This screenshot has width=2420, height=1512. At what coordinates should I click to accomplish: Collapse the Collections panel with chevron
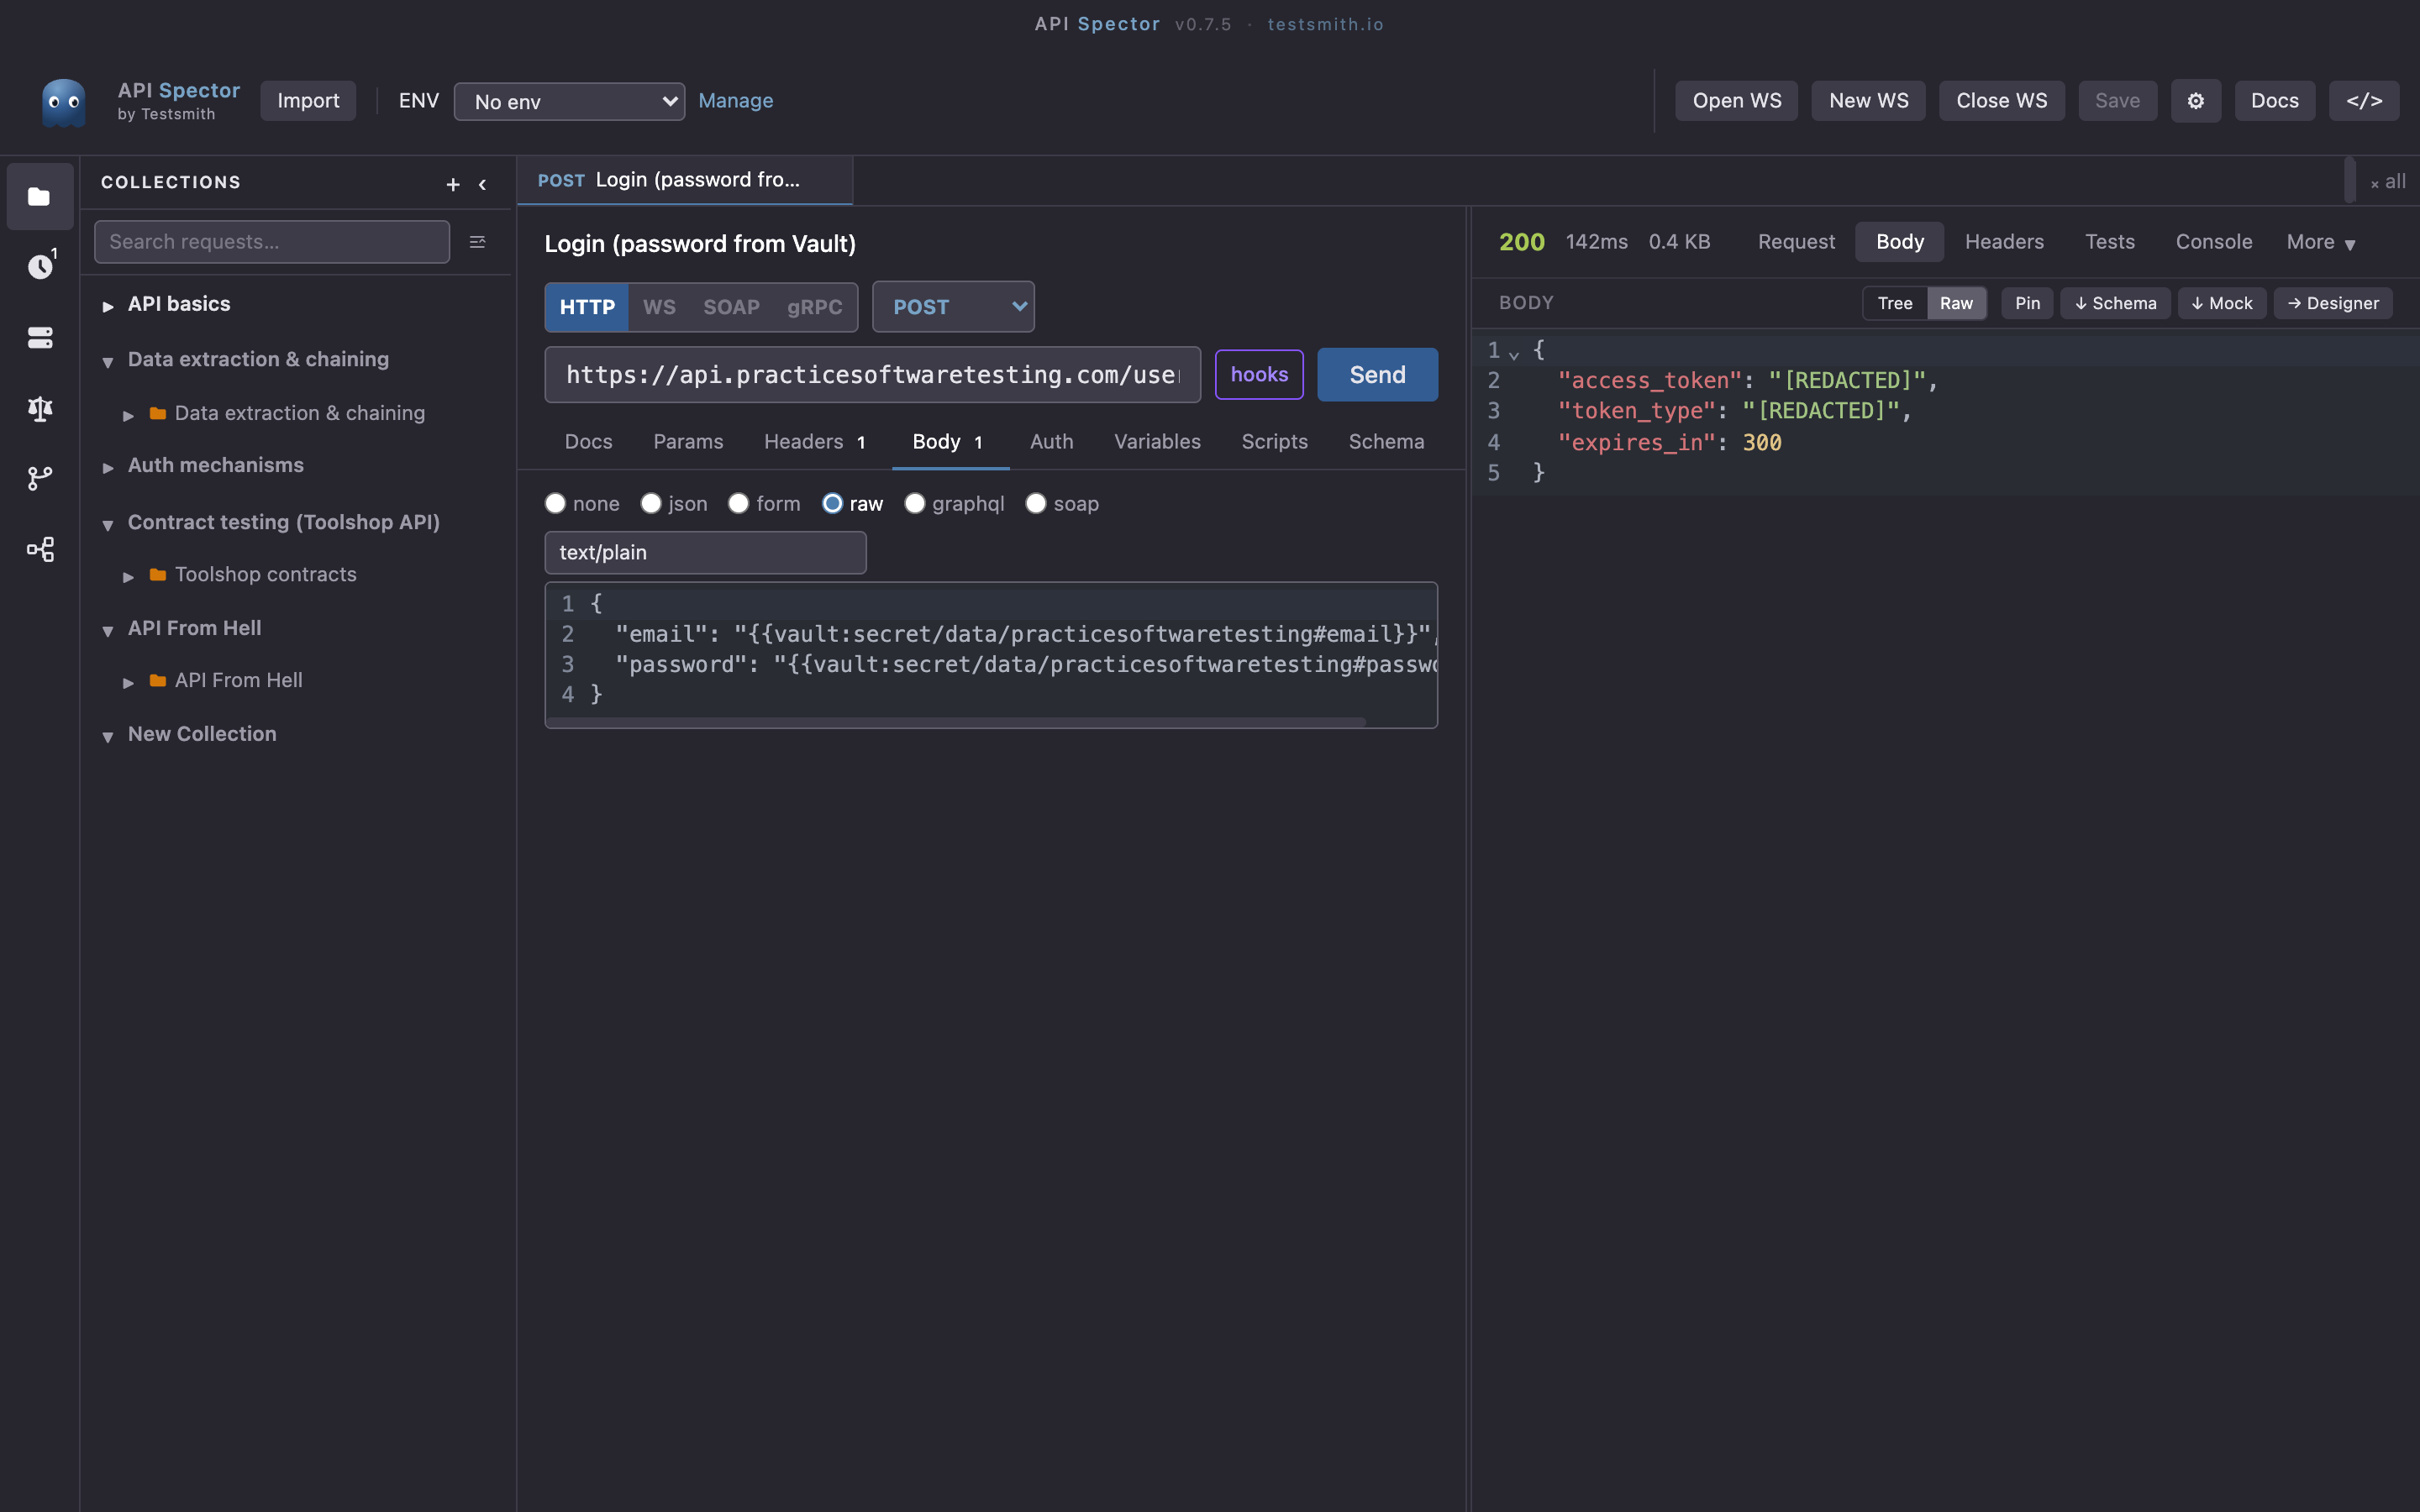[x=483, y=184]
